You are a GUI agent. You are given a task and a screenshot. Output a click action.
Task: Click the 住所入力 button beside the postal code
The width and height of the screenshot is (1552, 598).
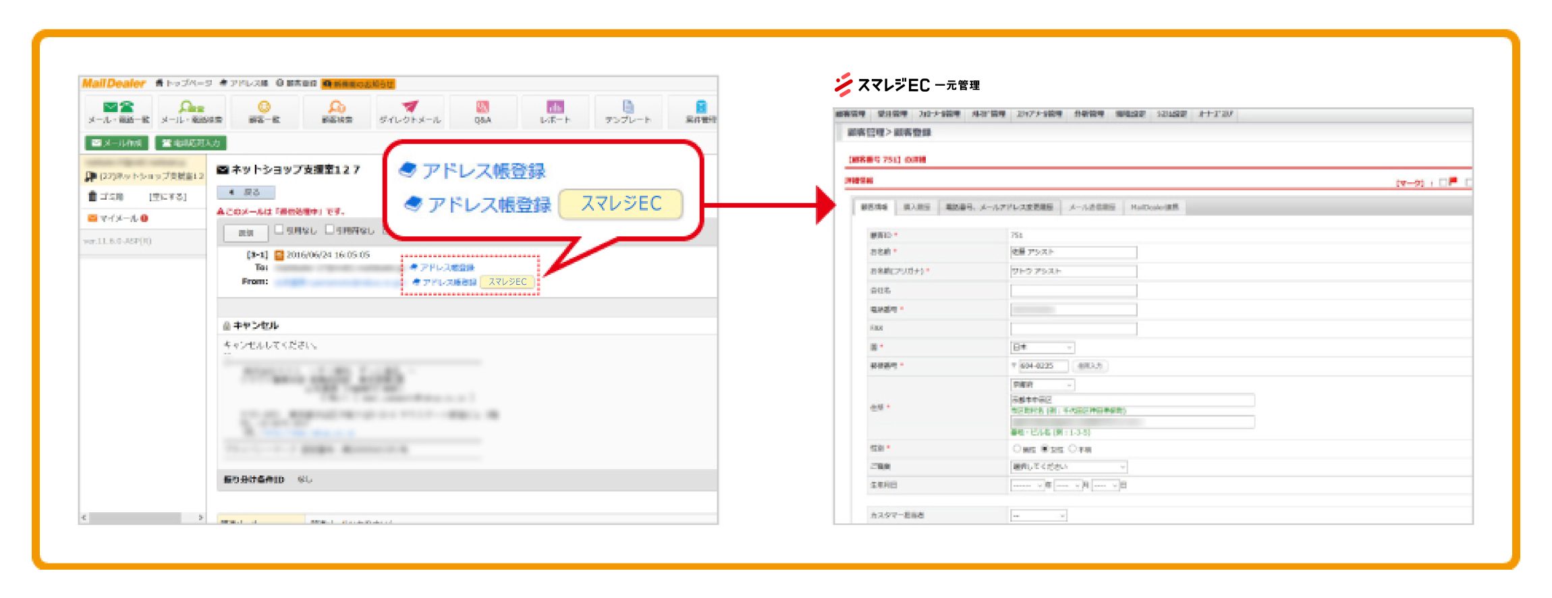click(1090, 366)
